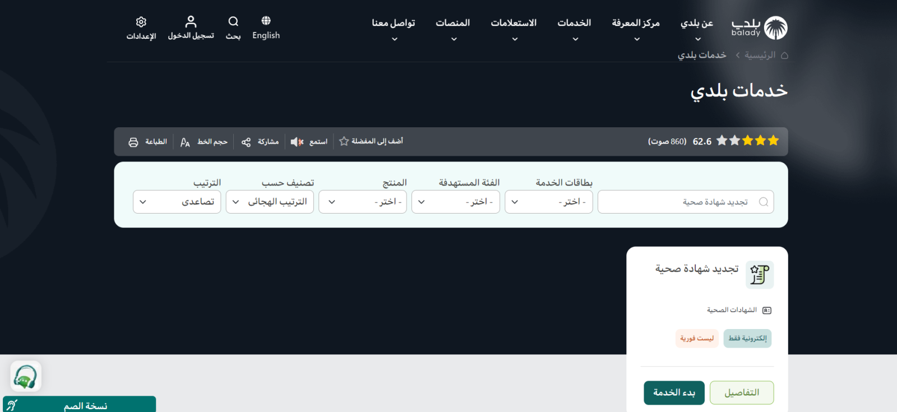The image size is (897, 412).
Task: Click the printer icon (الطباعة)
Action: coord(133,142)
